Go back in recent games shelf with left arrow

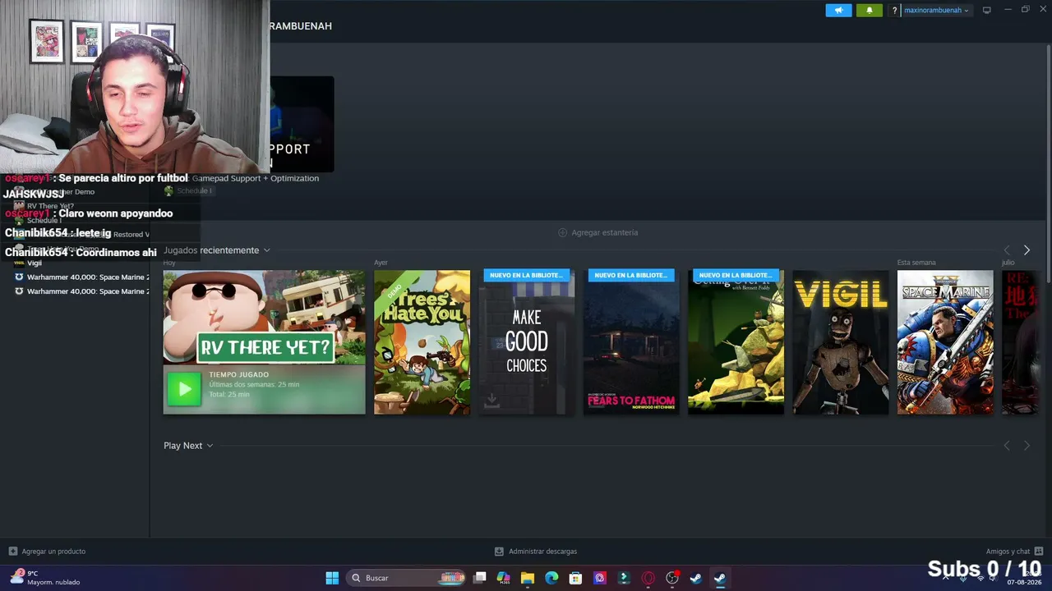1007,250
